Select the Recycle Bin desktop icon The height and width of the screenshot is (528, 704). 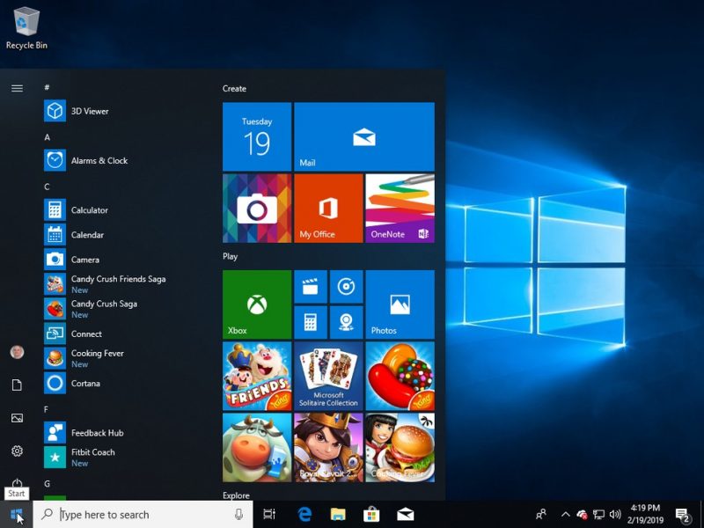pos(26,28)
